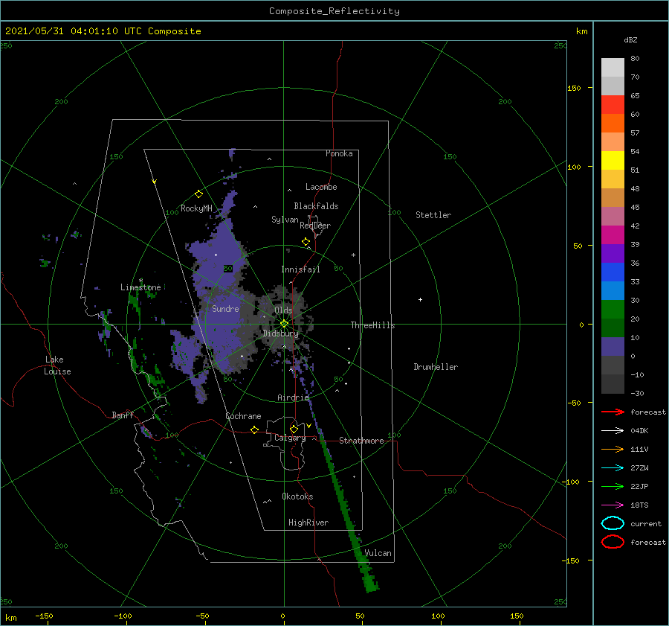Select the Didsbury town label

[x=281, y=333]
